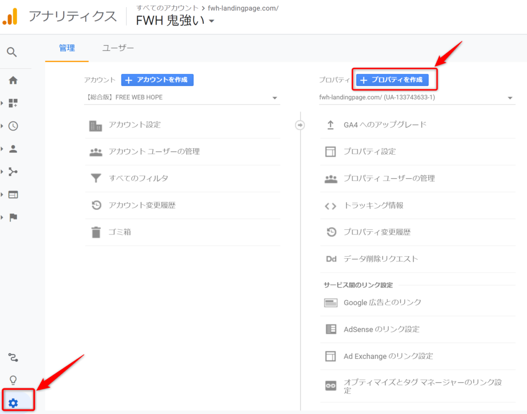Open プロパティ設定 text
The image size is (527, 414).
pos(370,152)
